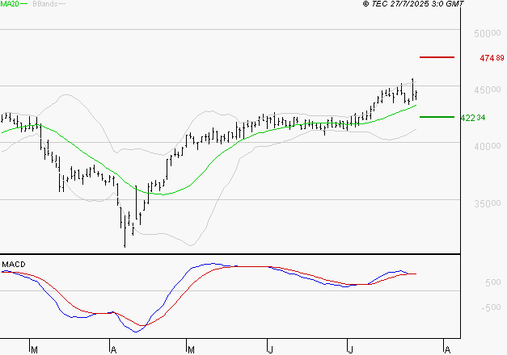Click the MACD panel title
The height and width of the screenshot is (355, 507).
[14, 265]
